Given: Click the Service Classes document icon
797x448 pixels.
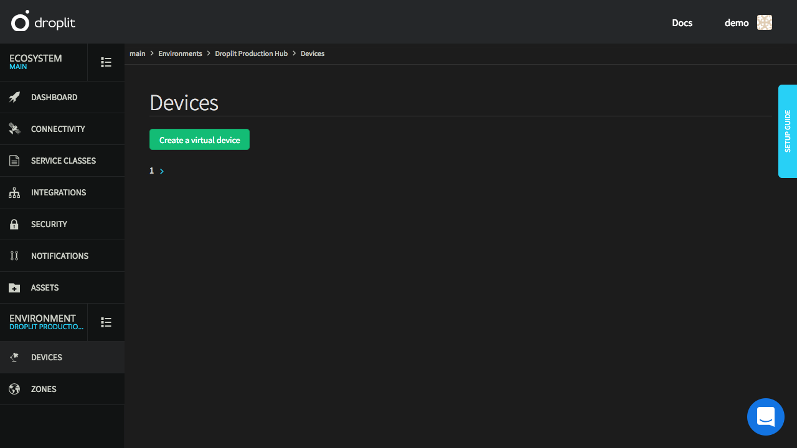Looking at the screenshot, I should pos(14,161).
